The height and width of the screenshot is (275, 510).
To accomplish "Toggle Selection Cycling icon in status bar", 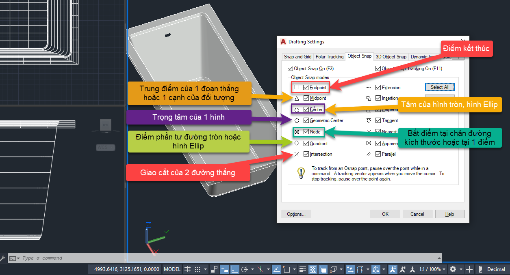I will click(x=323, y=269).
